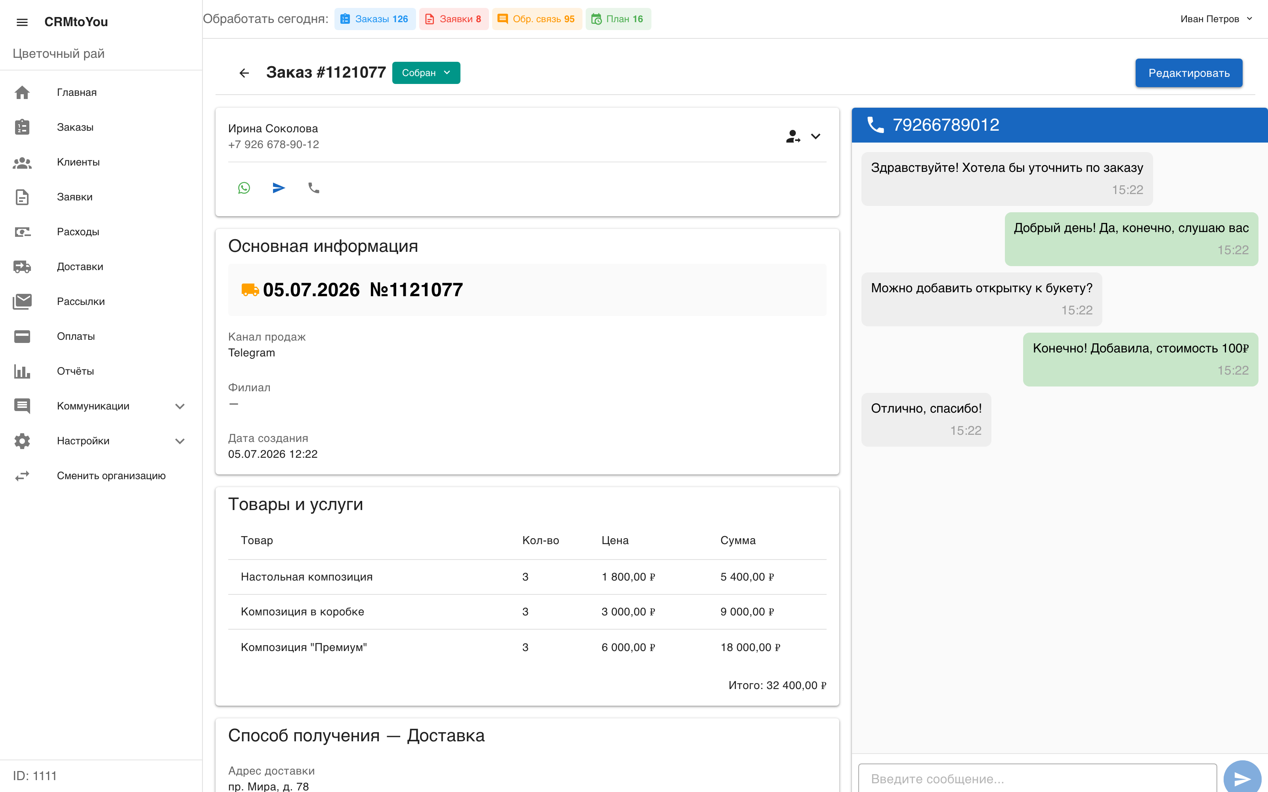This screenshot has width=1268, height=792.
Task: Open the Заказы 126 chip
Action: click(374, 19)
